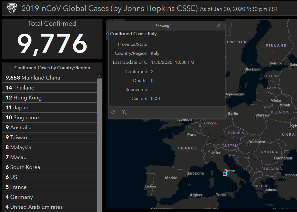Click the SWEDEN country label on map
This screenshot has width=297, height=212.
pyautogui.click(x=237, y=42)
